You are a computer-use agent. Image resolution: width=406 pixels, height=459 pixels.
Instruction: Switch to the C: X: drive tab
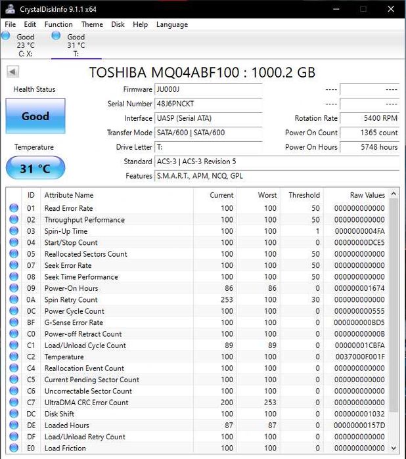(26, 45)
